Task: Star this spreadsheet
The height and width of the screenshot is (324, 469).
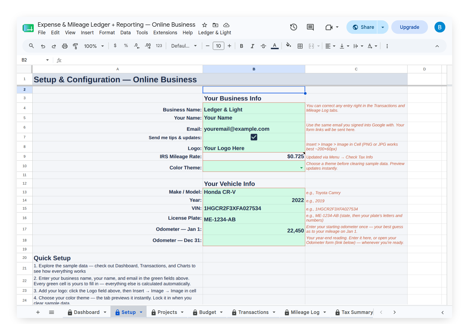Action: [x=205, y=25]
